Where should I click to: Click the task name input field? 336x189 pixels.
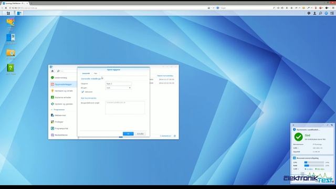[118, 83]
